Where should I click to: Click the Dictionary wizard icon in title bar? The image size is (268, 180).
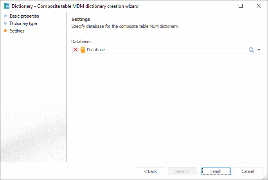[x=7, y=6]
